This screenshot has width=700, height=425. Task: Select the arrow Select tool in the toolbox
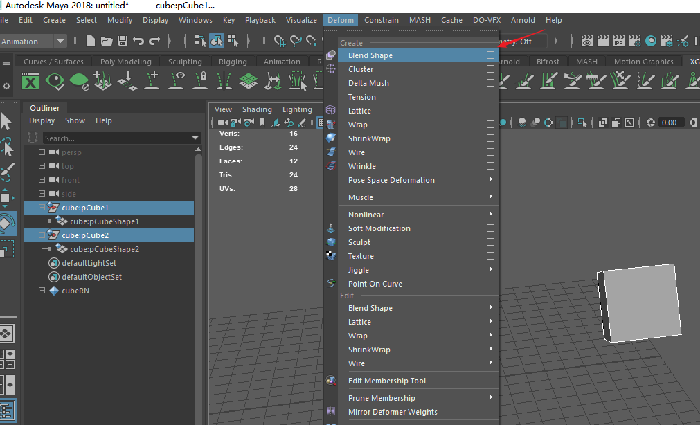point(6,122)
